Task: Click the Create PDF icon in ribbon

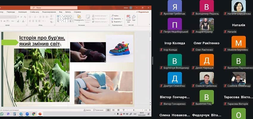Action: click(x=128, y=18)
